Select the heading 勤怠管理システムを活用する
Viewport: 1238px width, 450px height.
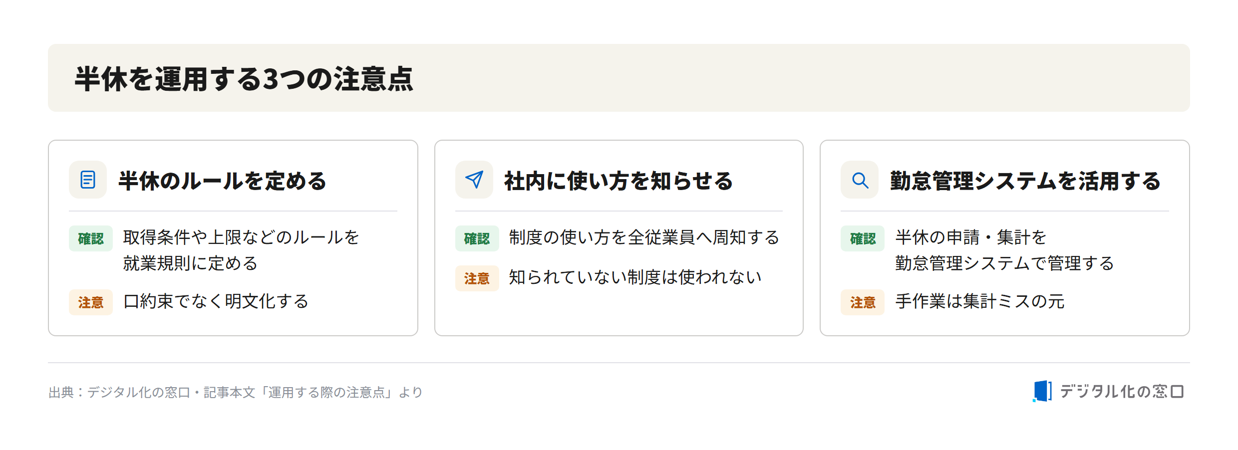[x=1025, y=181]
